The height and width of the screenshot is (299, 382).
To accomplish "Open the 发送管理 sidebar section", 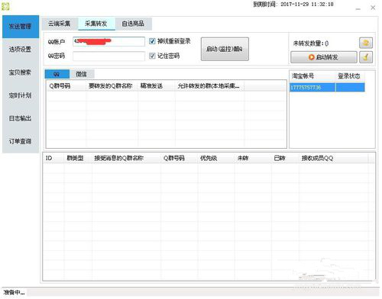I will (x=21, y=27).
